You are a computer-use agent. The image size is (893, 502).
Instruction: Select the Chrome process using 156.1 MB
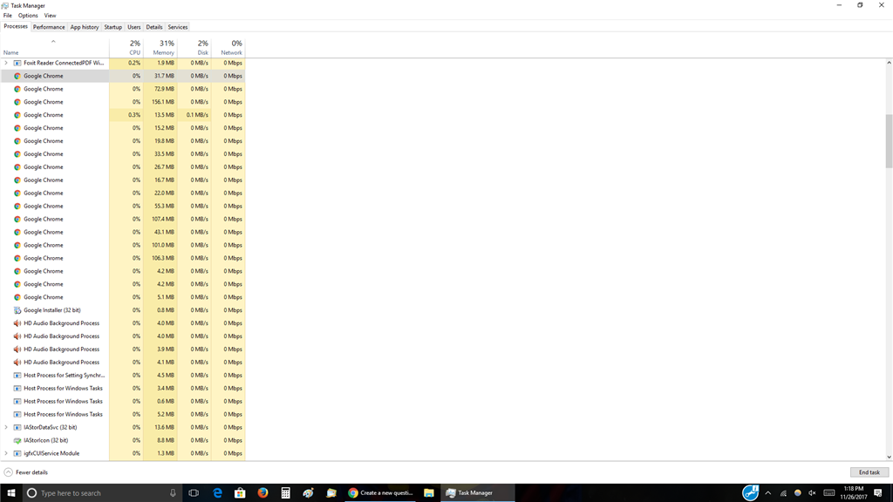123,102
